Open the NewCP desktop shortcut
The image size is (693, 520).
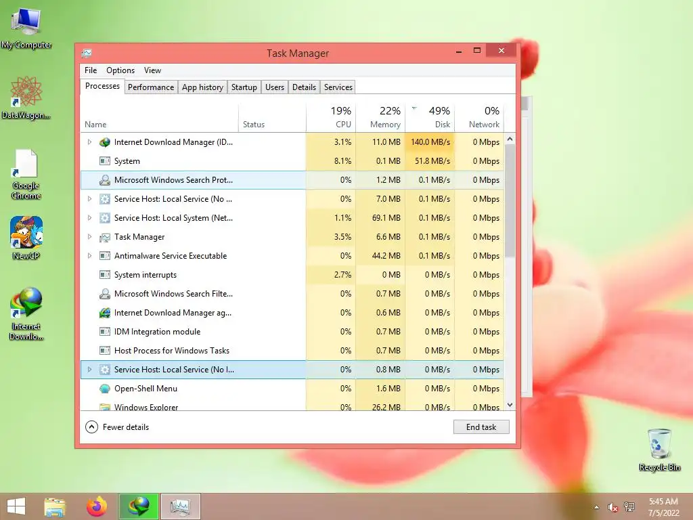click(26, 238)
